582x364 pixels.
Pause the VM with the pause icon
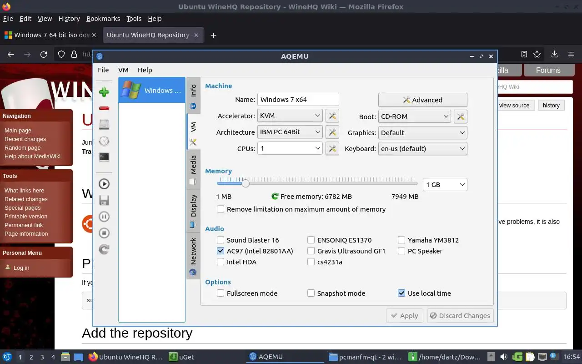click(104, 217)
